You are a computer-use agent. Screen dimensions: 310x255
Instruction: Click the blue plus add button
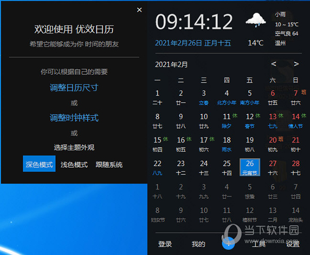tap(228, 244)
